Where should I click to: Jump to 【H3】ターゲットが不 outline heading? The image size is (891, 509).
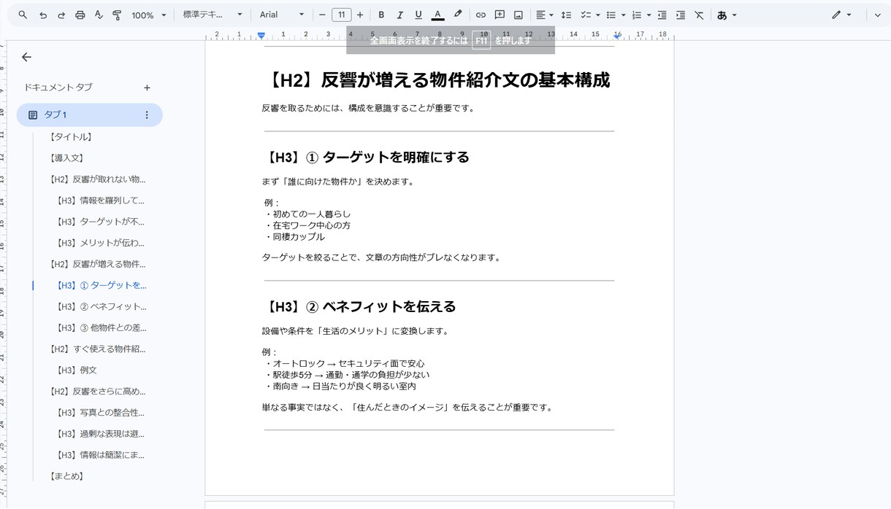click(101, 221)
